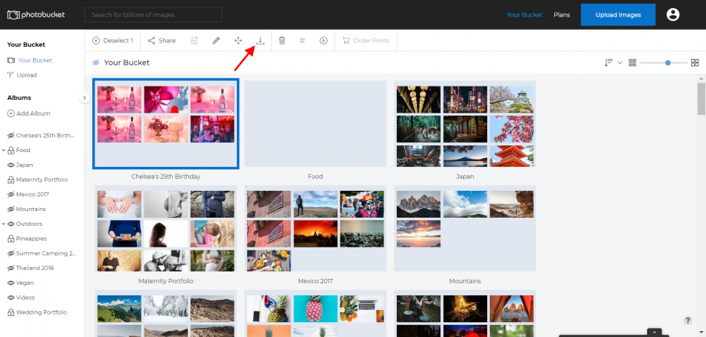Open the sort dropdown chevron
Image resolution: width=706 pixels, height=337 pixels.
pyautogui.click(x=620, y=63)
